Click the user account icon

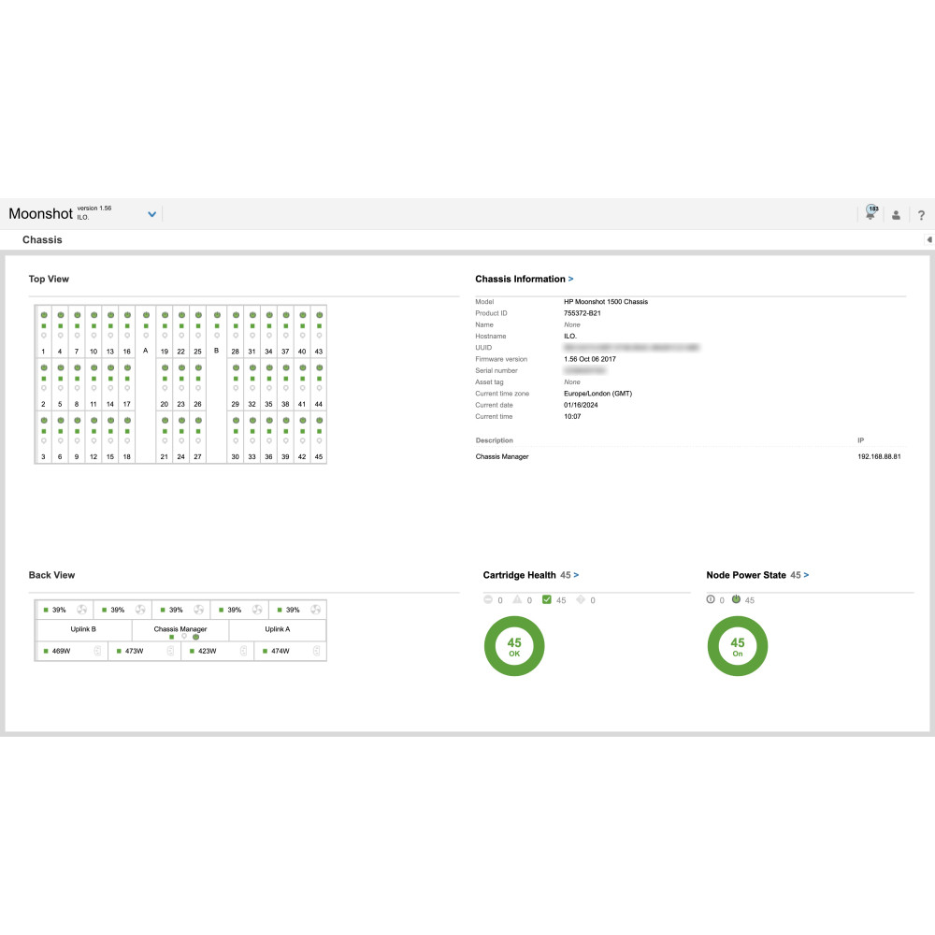pyautogui.click(x=896, y=214)
